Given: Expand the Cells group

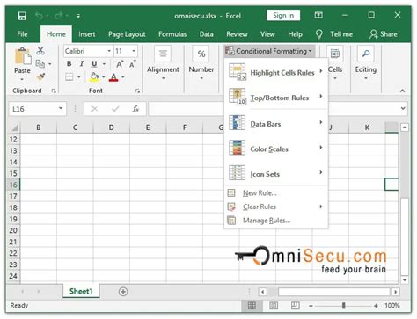Looking at the screenshot, I should point(335,63).
